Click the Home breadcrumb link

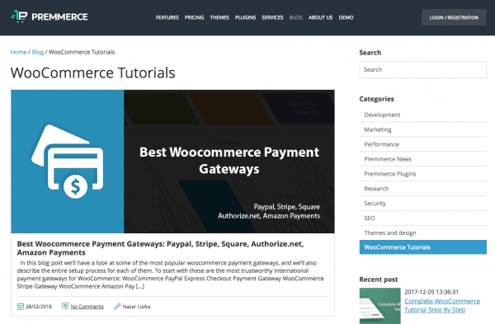(x=18, y=52)
